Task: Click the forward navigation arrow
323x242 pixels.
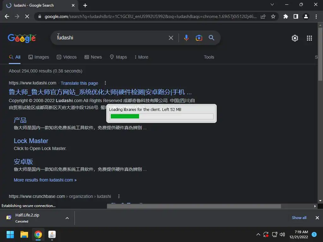Action: [17, 16]
